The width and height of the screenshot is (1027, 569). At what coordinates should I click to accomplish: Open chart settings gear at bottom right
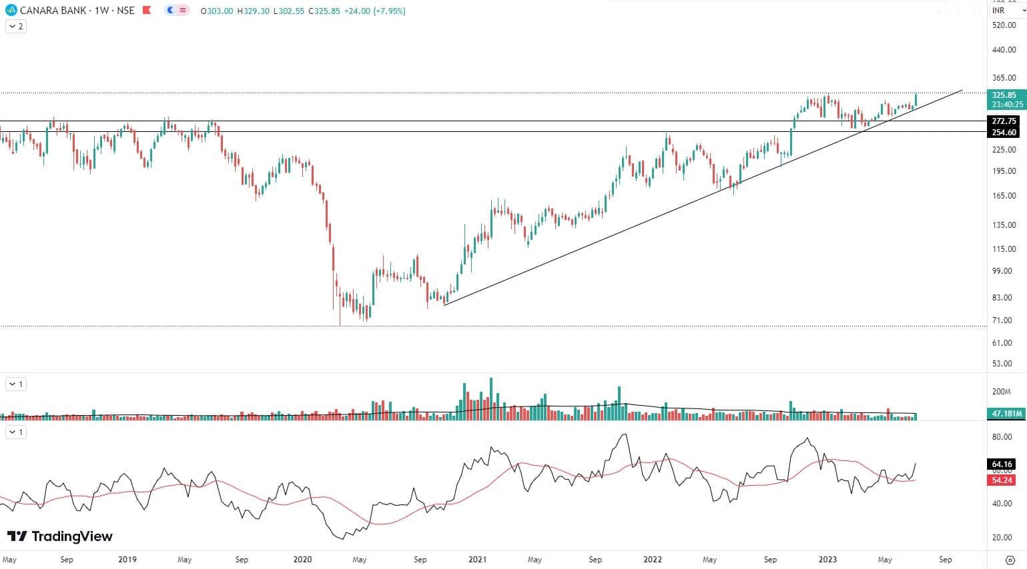[x=1010, y=560]
